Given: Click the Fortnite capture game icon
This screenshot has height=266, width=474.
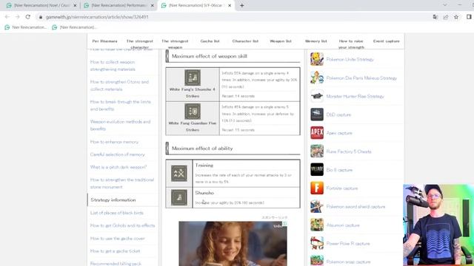Looking at the screenshot, I should pyautogui.click(x=317, y=188).
